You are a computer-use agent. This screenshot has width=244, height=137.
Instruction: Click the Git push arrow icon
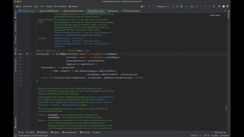click(205, 6)
